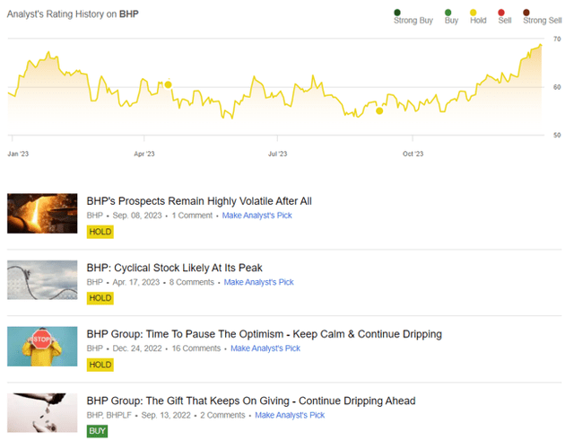Open the dripping hand article thumbnail
The height and width of the screenshot is (441, 574).
tap(42, 413)
